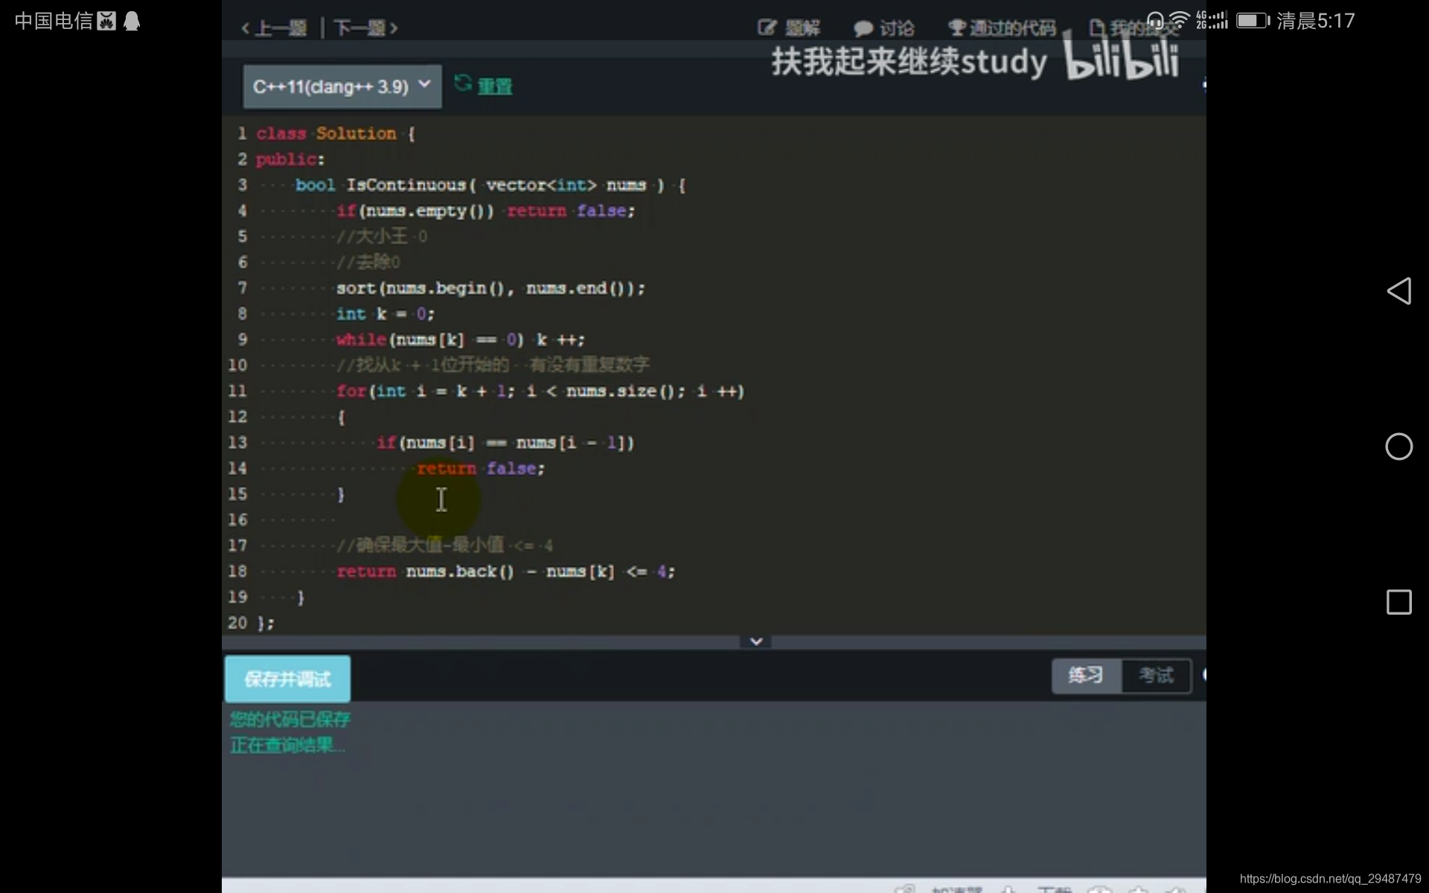Collapse the editor with the down chevron
The height and width of the screenshot is (893, 1429).
(755, 641)
